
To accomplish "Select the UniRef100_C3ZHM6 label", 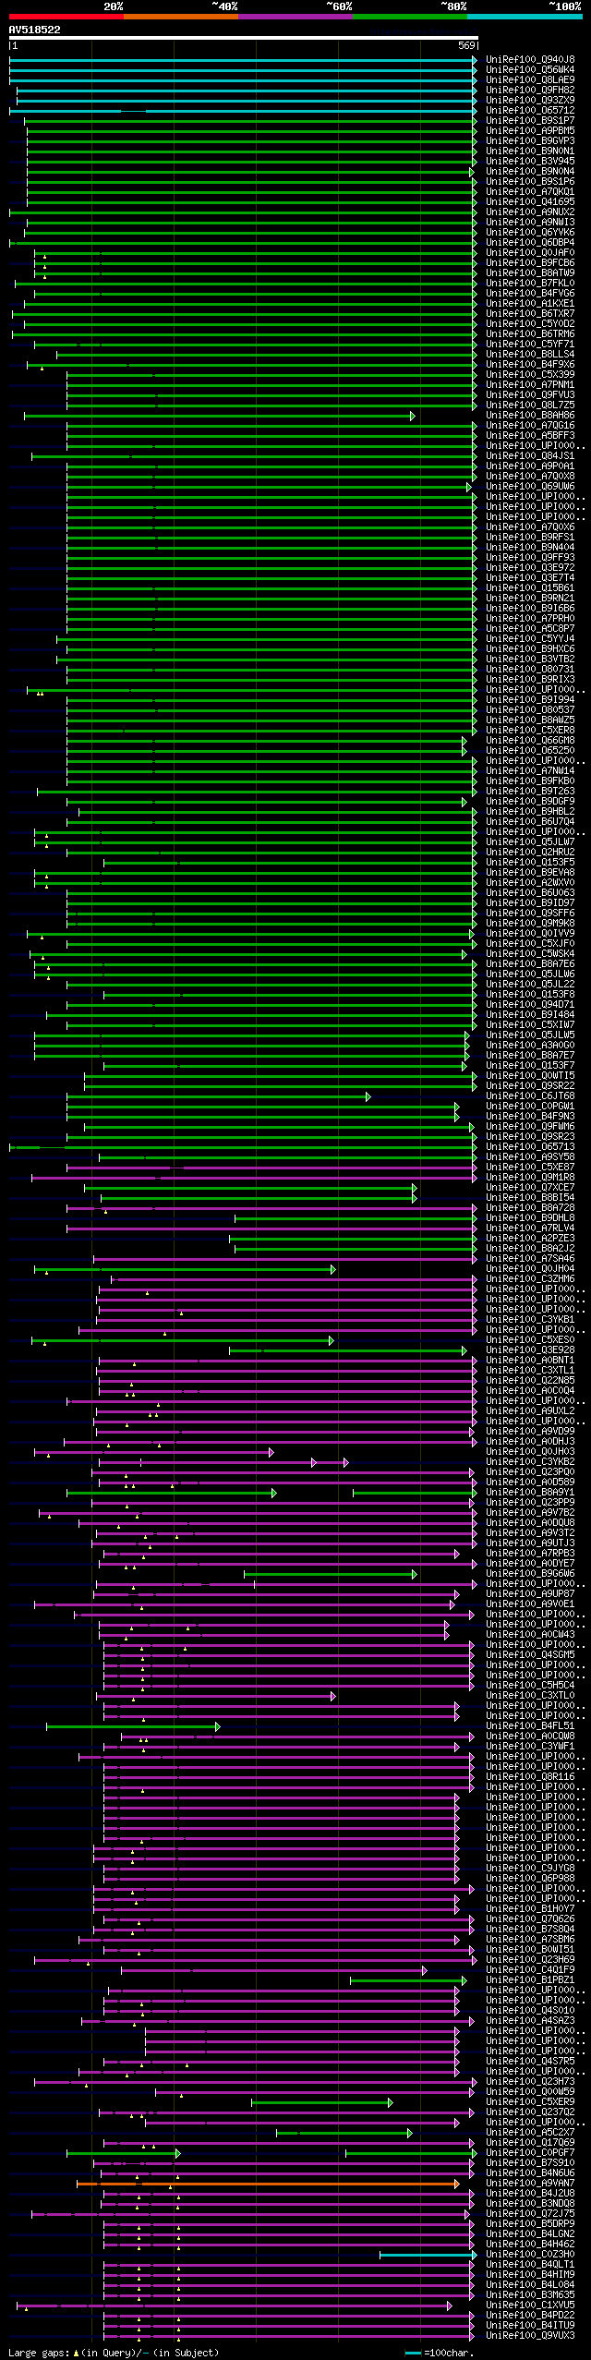I will tap(530, 1279).
